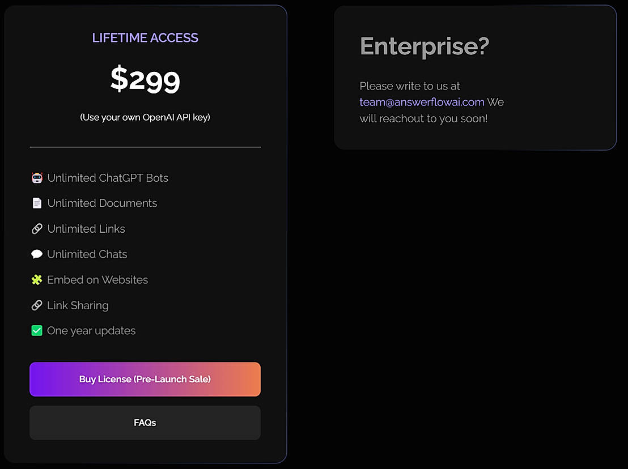Click the Please write to us at text
628x469 pixels.
(x=410, y=86)
